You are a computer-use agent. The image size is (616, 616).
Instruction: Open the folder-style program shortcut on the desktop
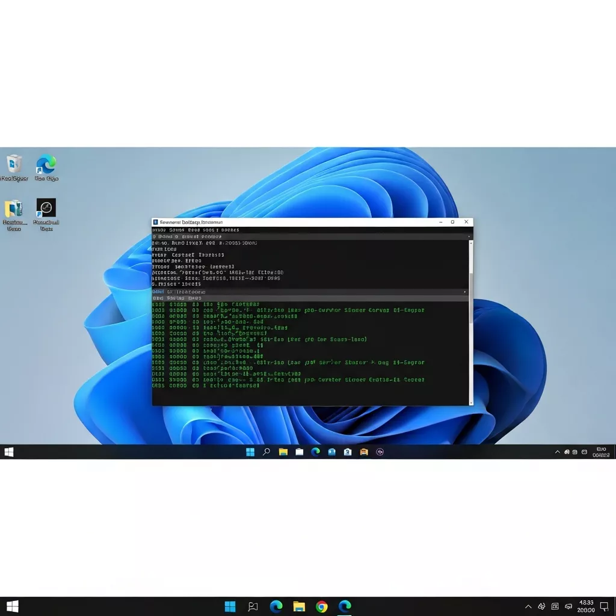(13, 208)
